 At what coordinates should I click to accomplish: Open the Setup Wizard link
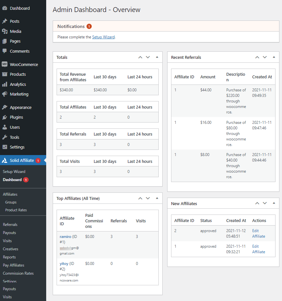click(x=103, y=37)
